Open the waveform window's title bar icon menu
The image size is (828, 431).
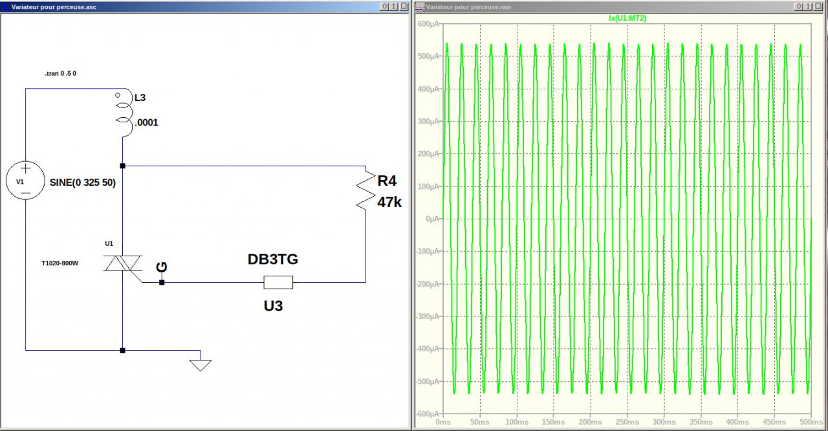point(420,6)
